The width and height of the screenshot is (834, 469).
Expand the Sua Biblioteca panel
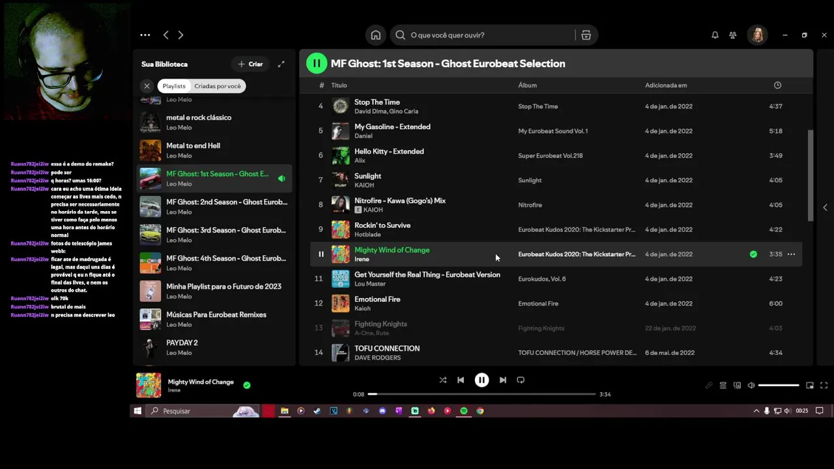pos(281,64)
